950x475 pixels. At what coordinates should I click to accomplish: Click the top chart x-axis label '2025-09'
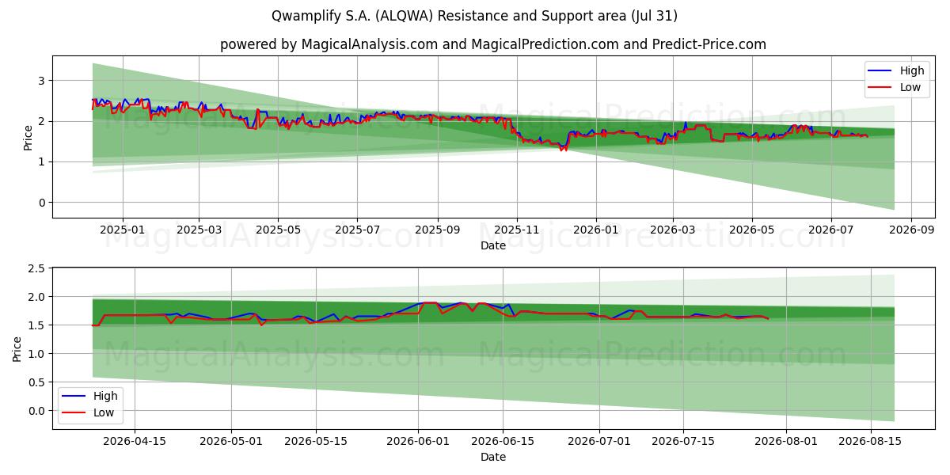pyautogui.click(x=438, y=230)
